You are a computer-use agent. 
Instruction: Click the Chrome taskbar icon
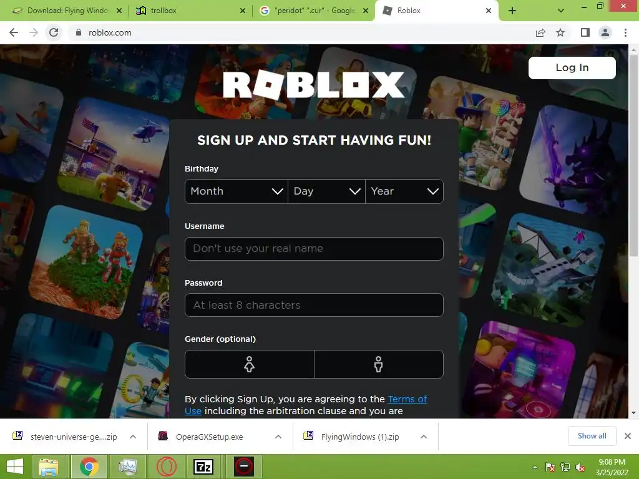click(89, 467)
